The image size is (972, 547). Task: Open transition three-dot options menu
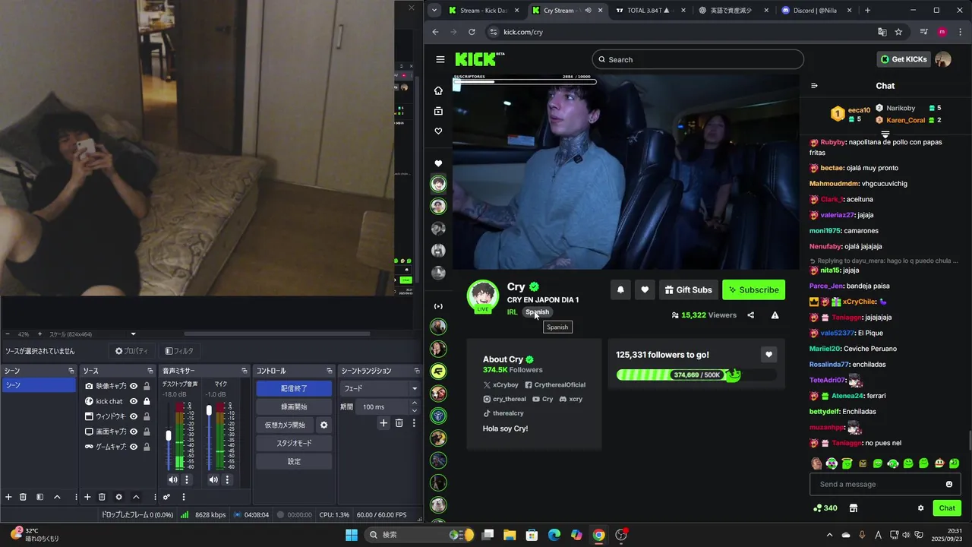(x=414, y=423)
